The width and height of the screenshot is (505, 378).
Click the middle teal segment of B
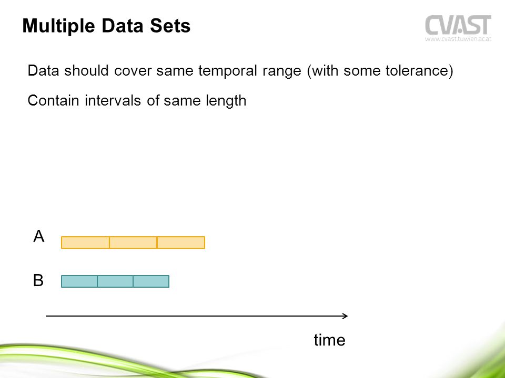point(115,281)
